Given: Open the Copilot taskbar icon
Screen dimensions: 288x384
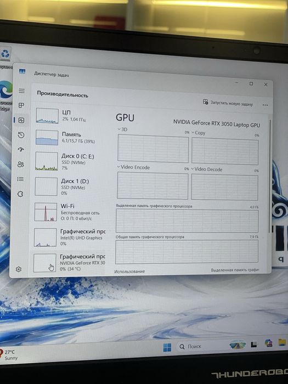Looking at the screenshot, I should (269, 343).
